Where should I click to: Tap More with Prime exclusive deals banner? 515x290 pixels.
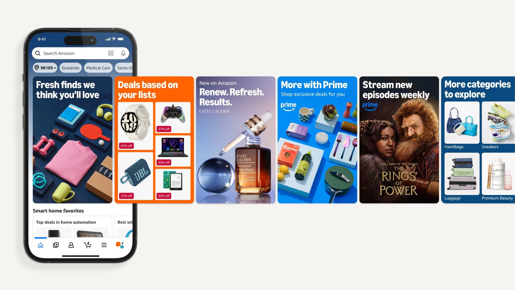coord(317,140)
